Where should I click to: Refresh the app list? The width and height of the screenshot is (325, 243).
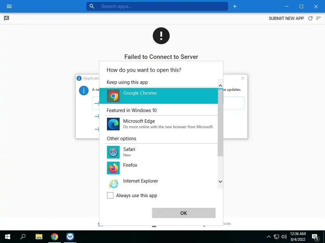click(x=310, y=18)
